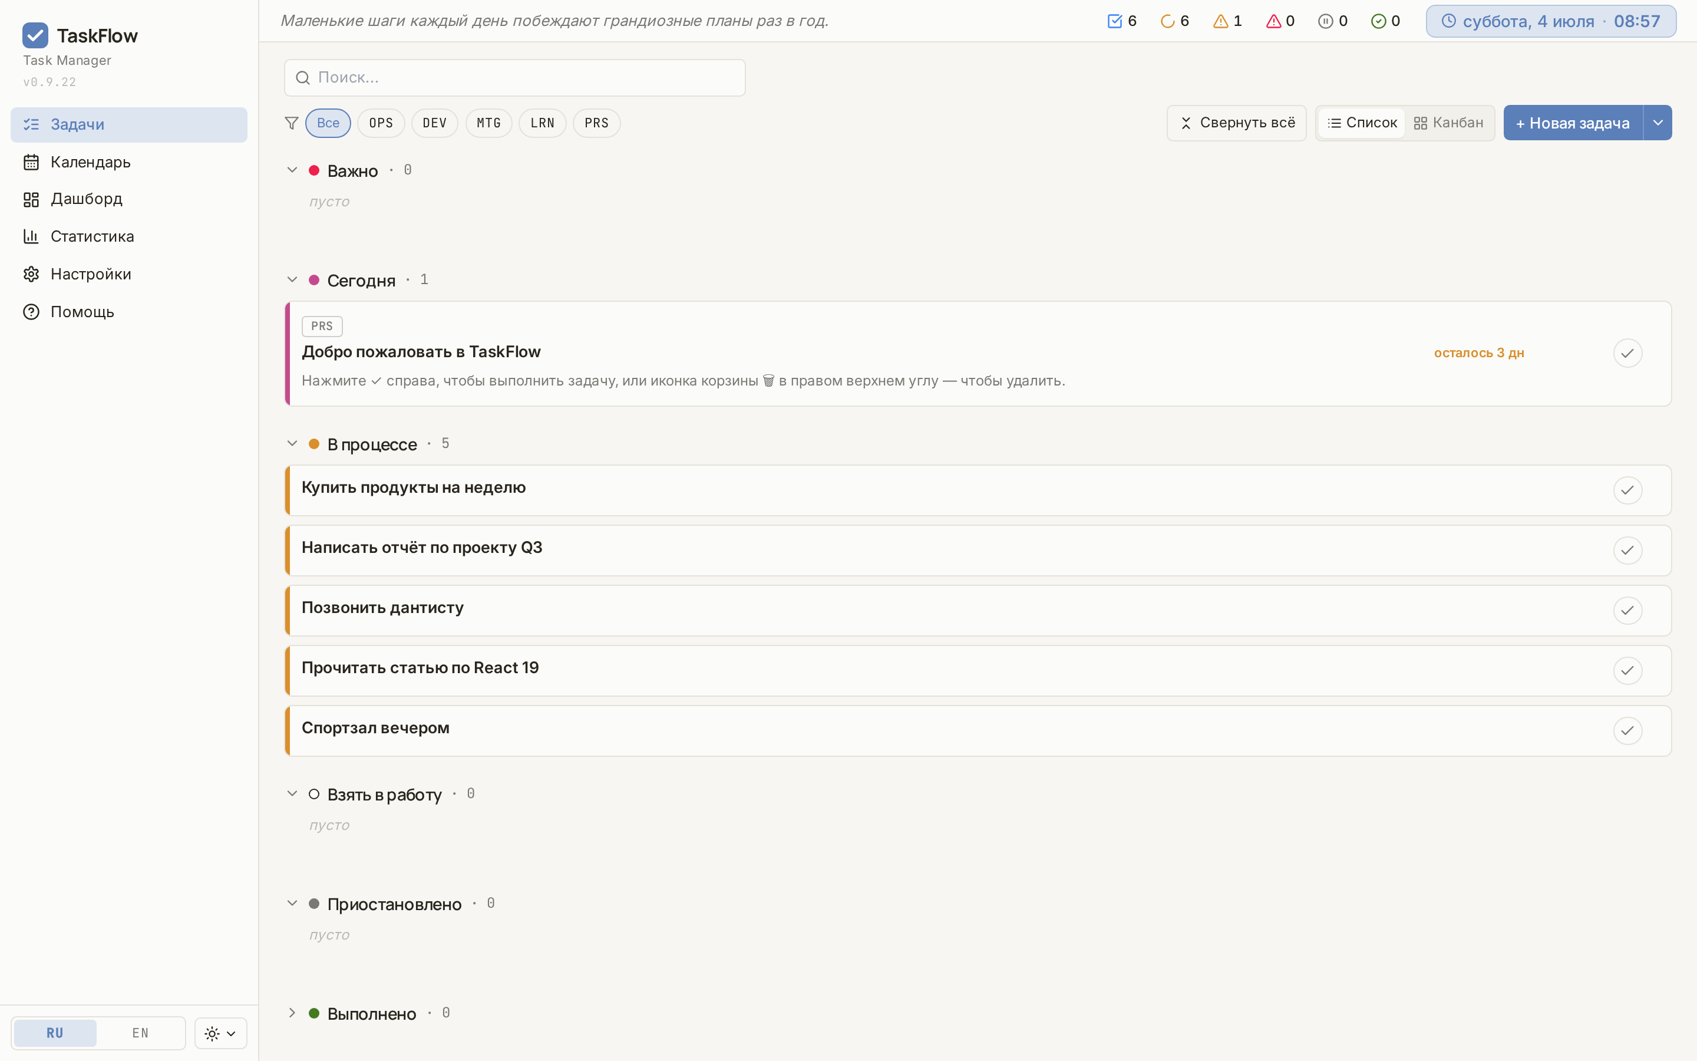Open Дашборд in the sidebar
The height and width of the screenshot is (1061, 1697).
(x=129, y=199)
